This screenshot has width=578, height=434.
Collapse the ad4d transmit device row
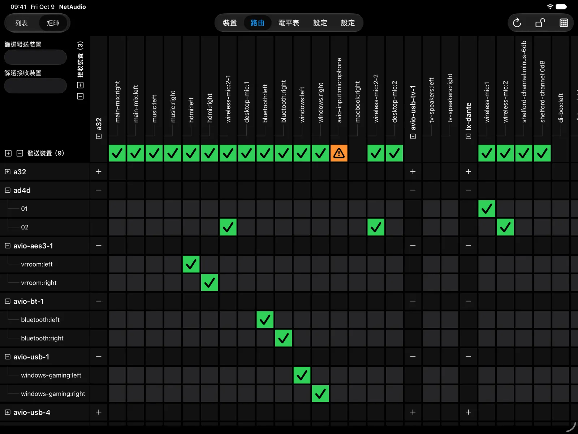[x=8, y=190]
